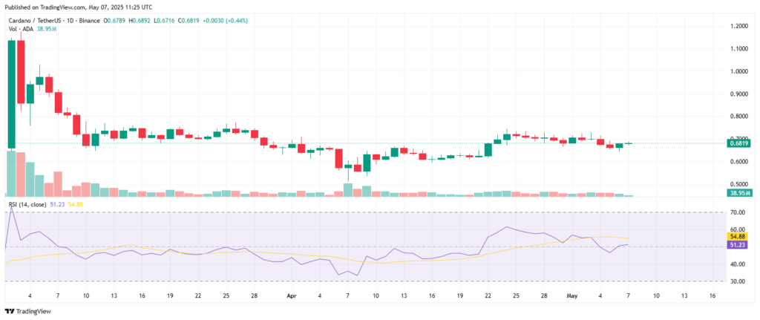The width and height of the screenshot is (760, 320).
Task: Click the Vol · ADA indicator legend
Action: coord(22,28)
